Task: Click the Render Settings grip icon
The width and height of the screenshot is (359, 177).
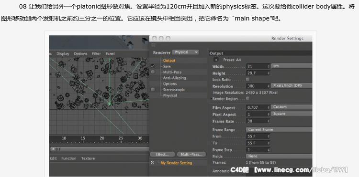Action: (153, 45)
